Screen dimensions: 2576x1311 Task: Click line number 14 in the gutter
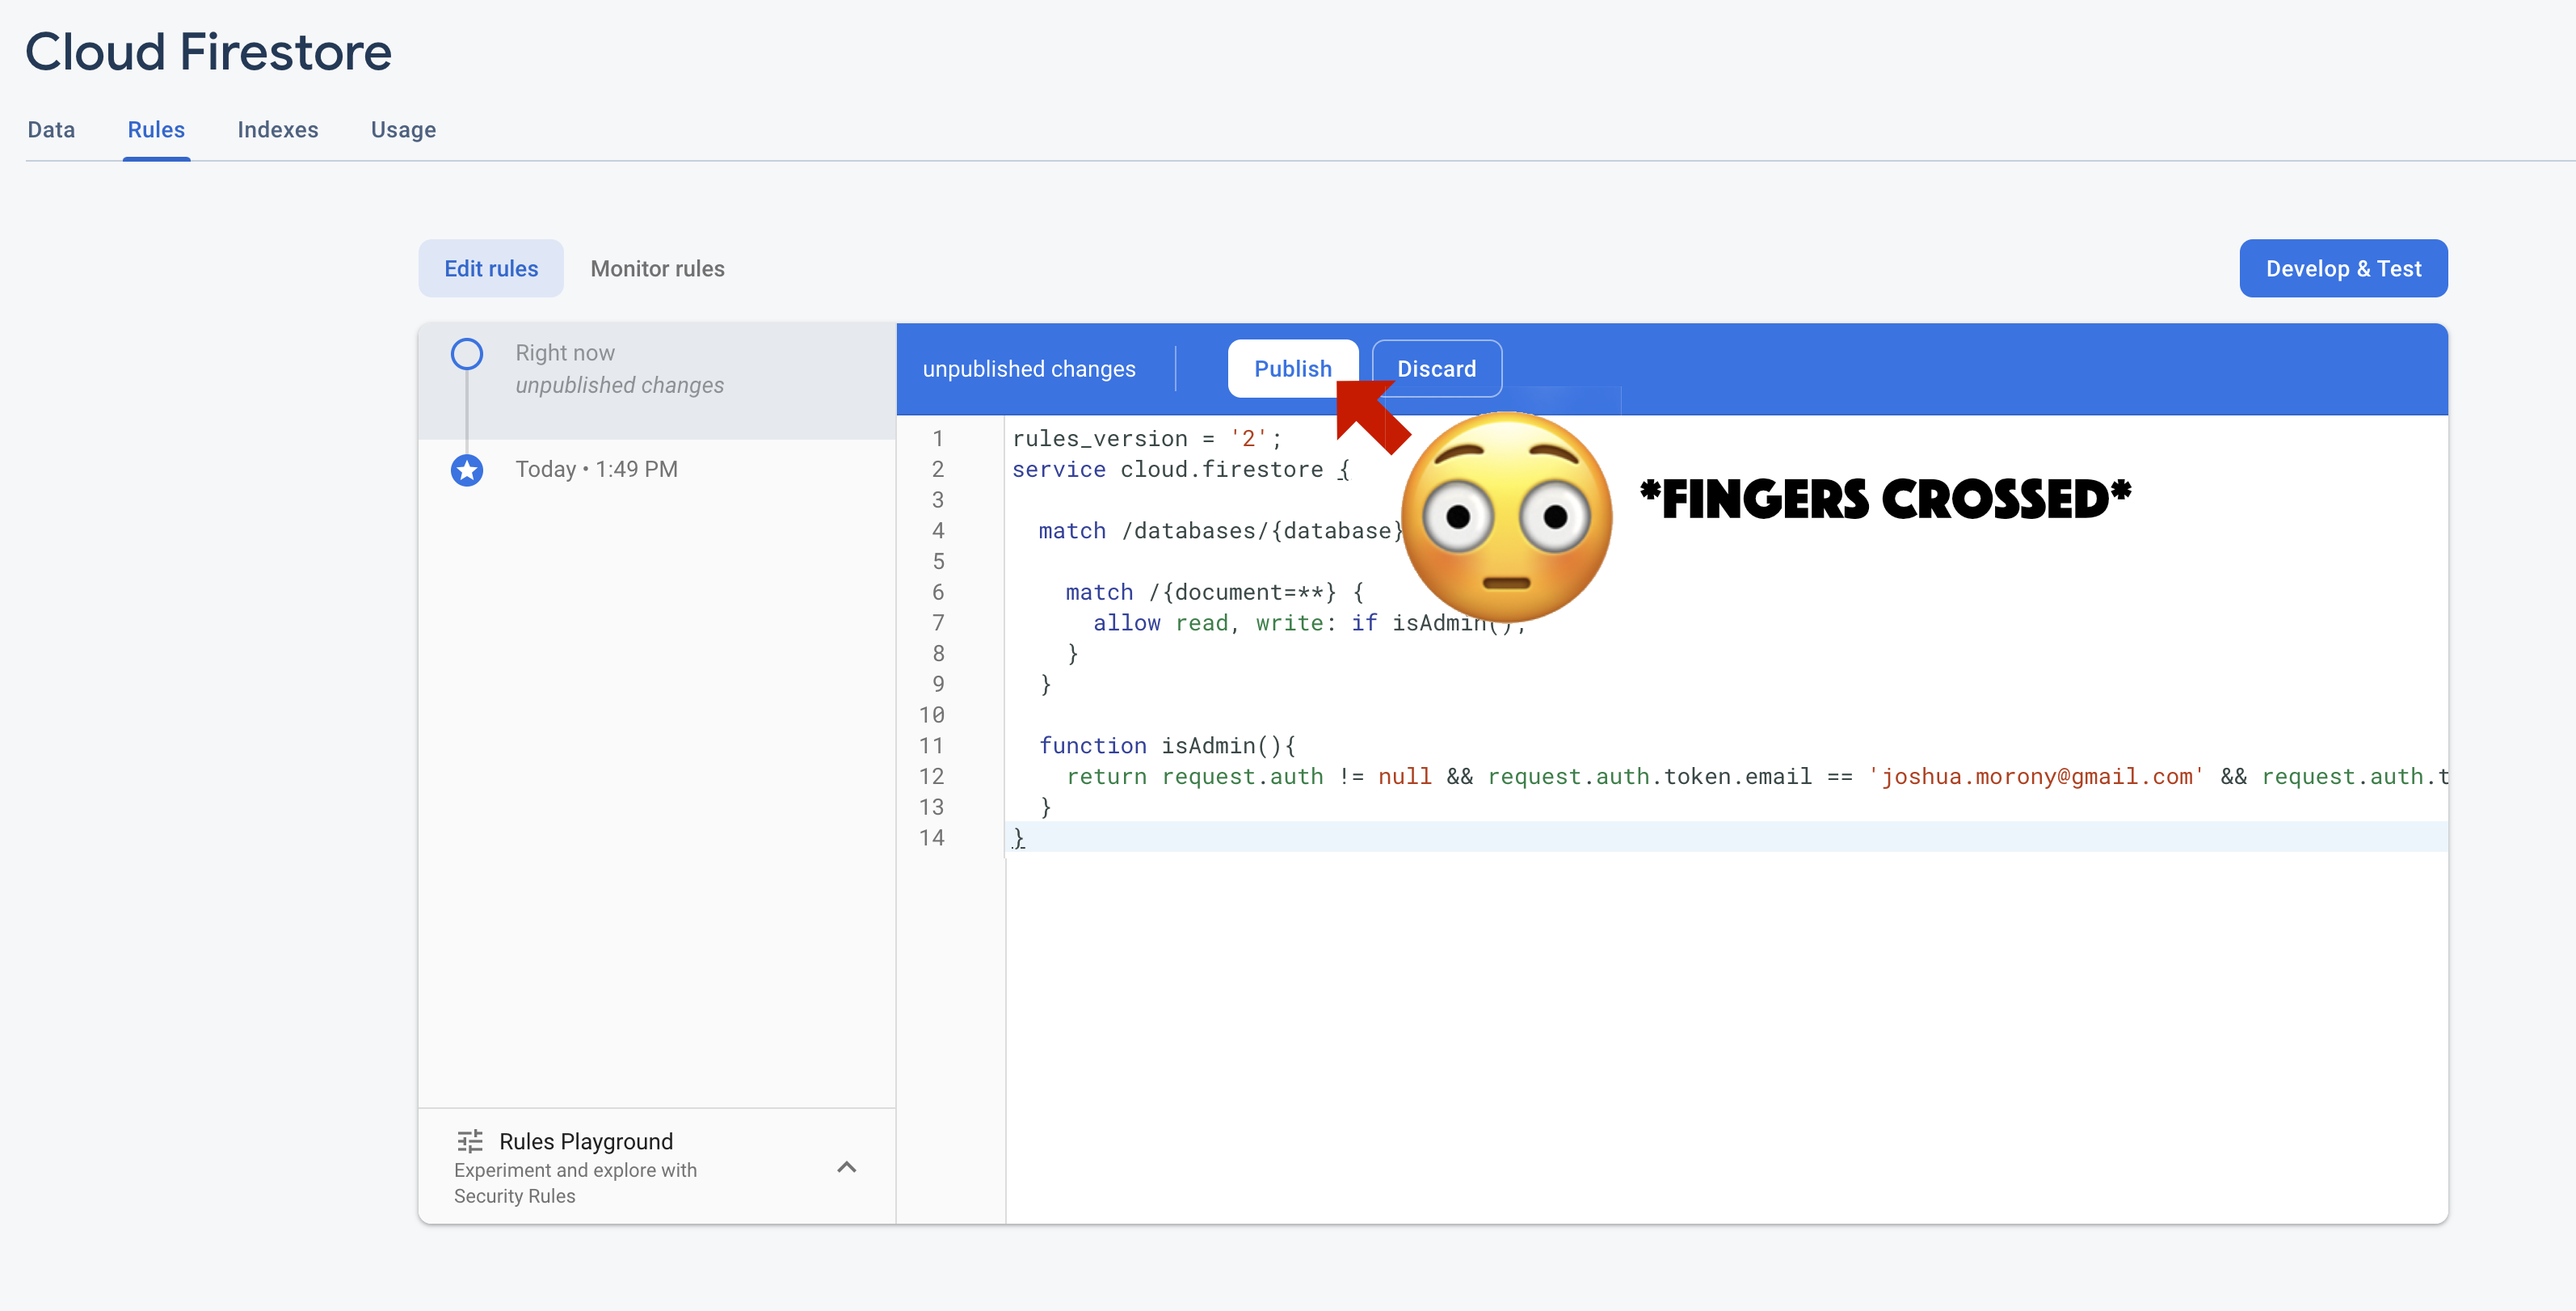931,838
